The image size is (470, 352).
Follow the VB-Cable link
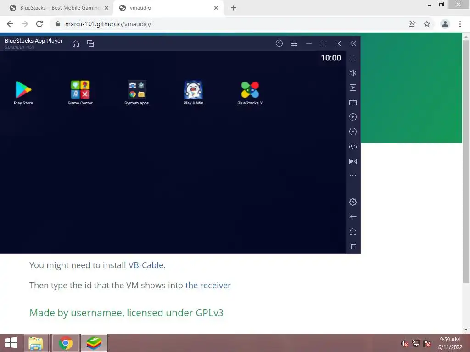(145, 265)
